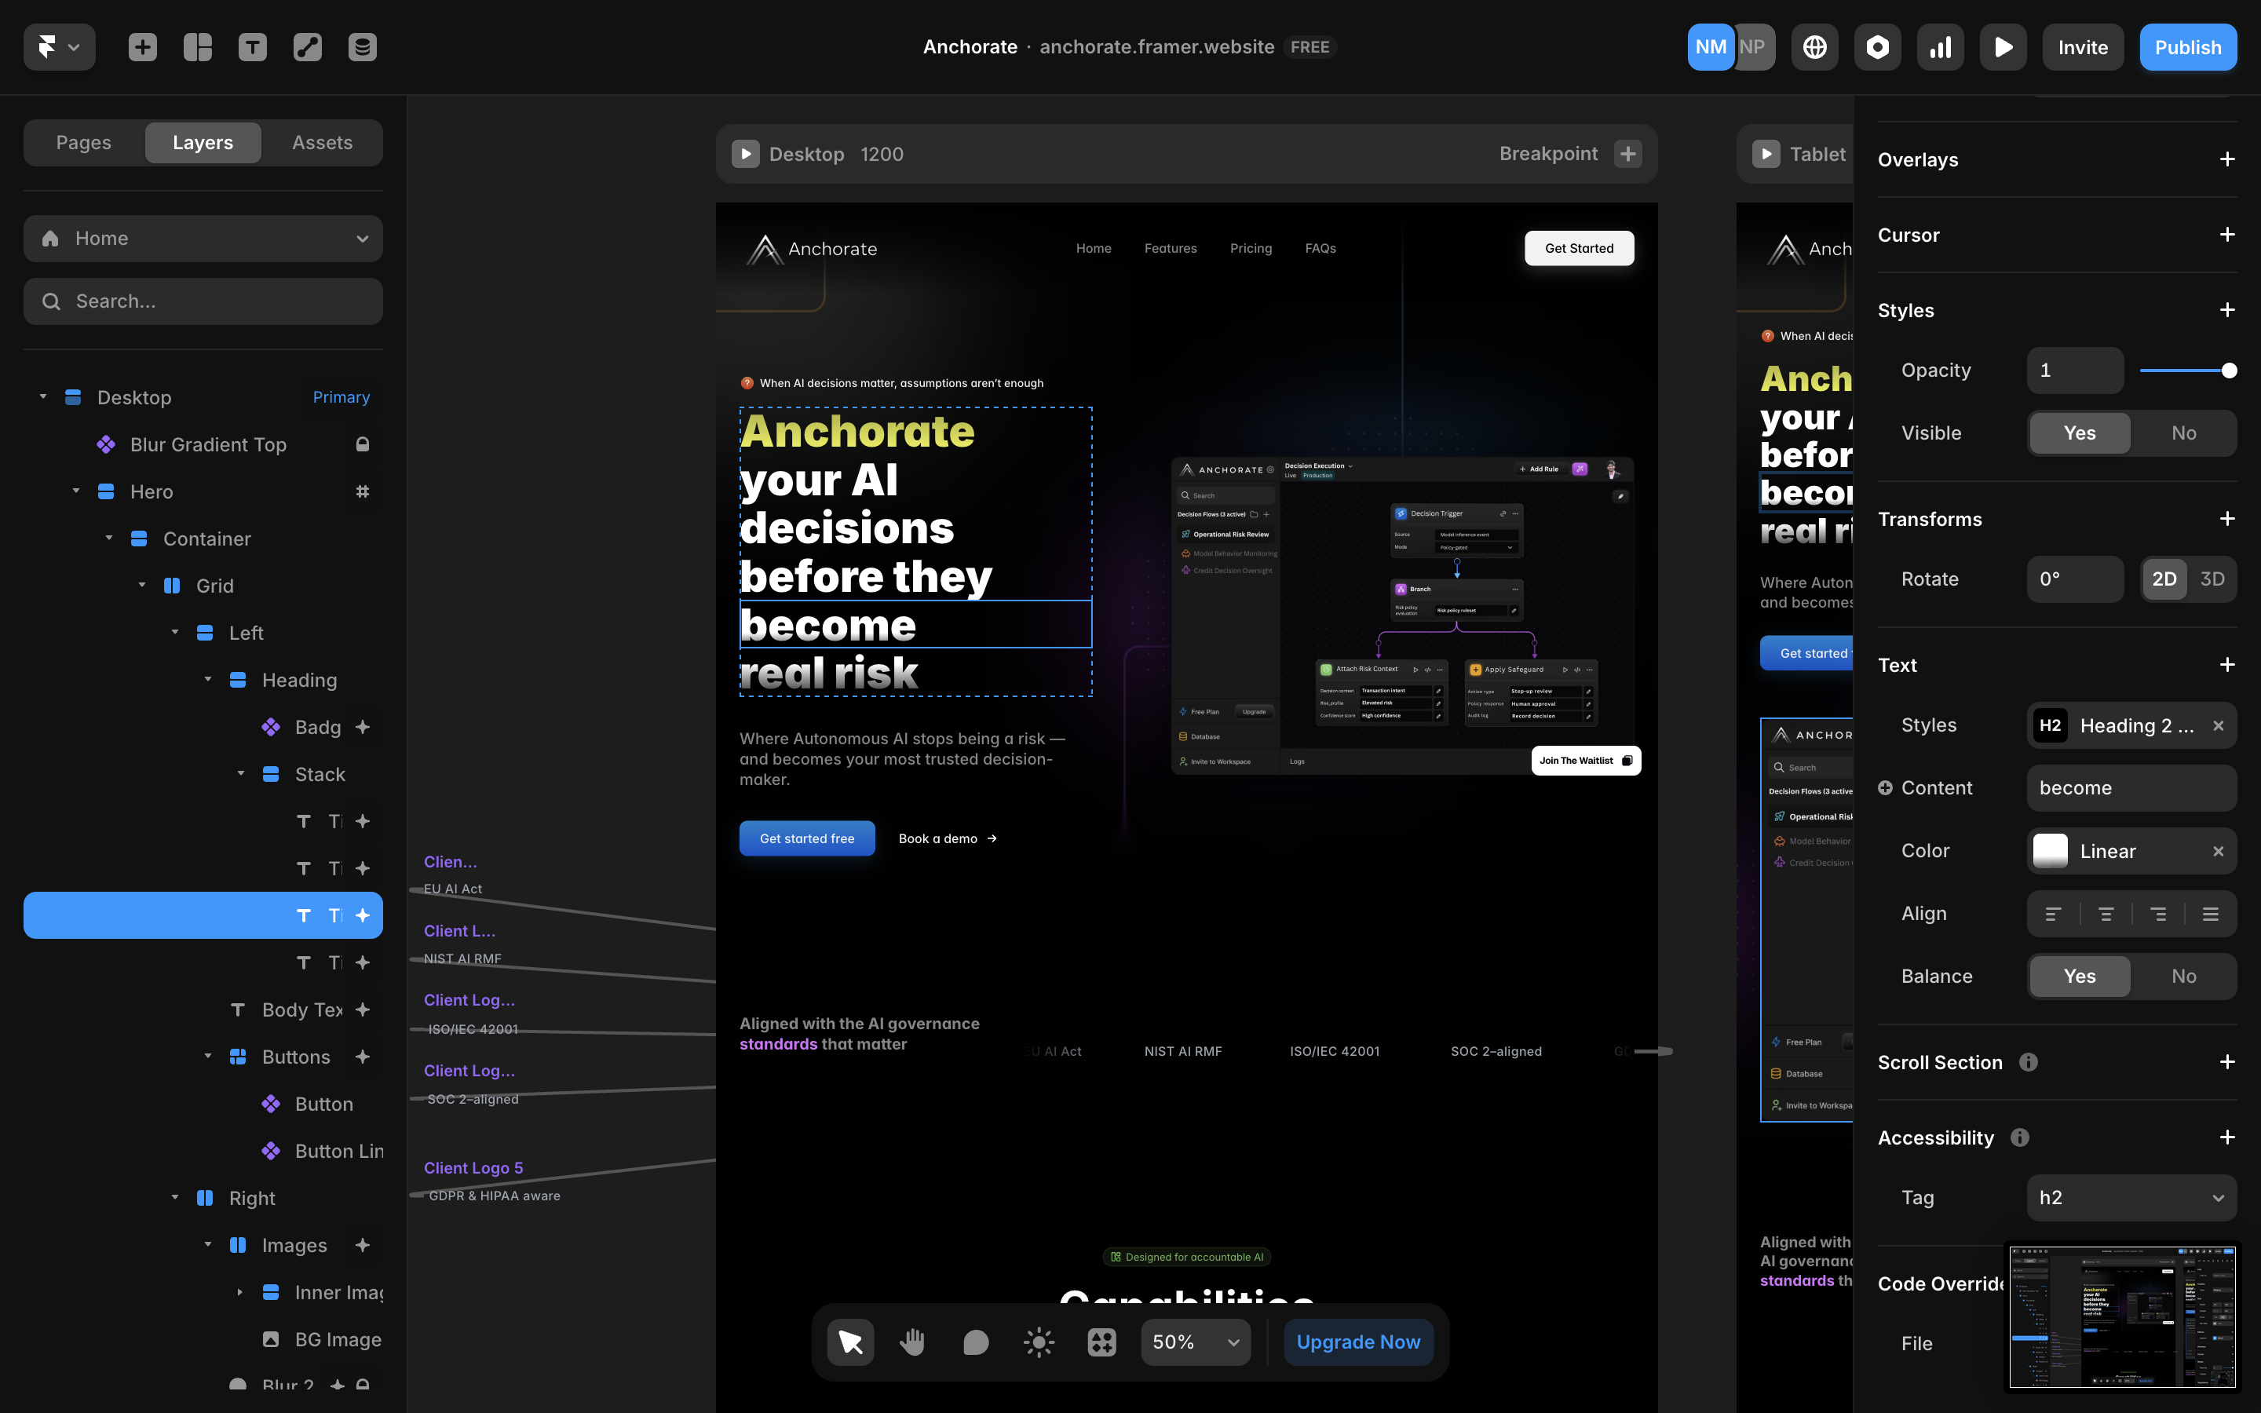Open the CMS database icon
The height and width of the screenshot is (1413, 2261).
tap(363, 47)
